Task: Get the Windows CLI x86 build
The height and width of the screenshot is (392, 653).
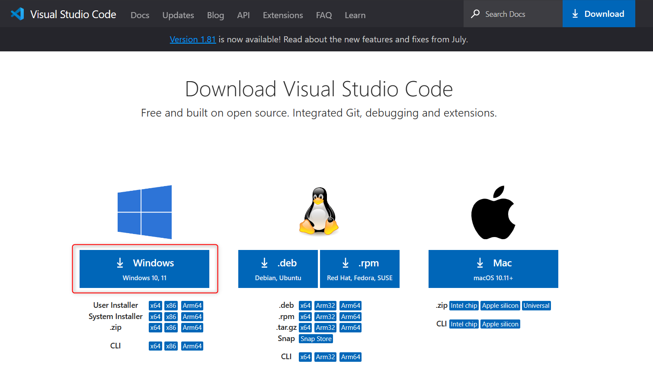Action: (171, 346)
